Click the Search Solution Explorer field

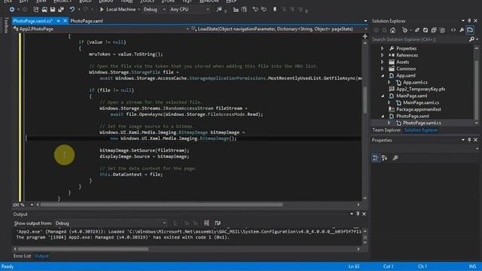[420, 39]
